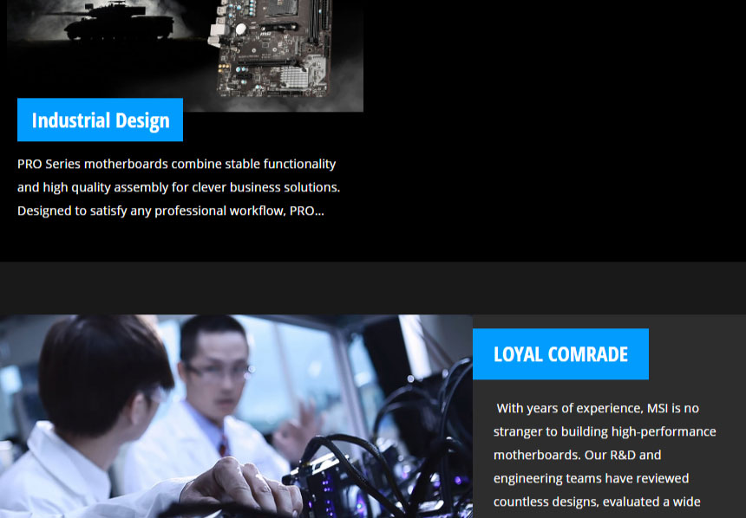The width and height of the screenshot is (746, 518).
Task: Click the LOYAL COMRADE blue banner
Action: click(x=560, y=354)
